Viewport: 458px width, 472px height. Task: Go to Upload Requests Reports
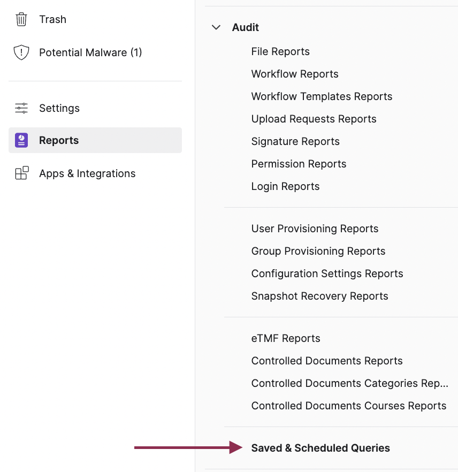[314, 119]
